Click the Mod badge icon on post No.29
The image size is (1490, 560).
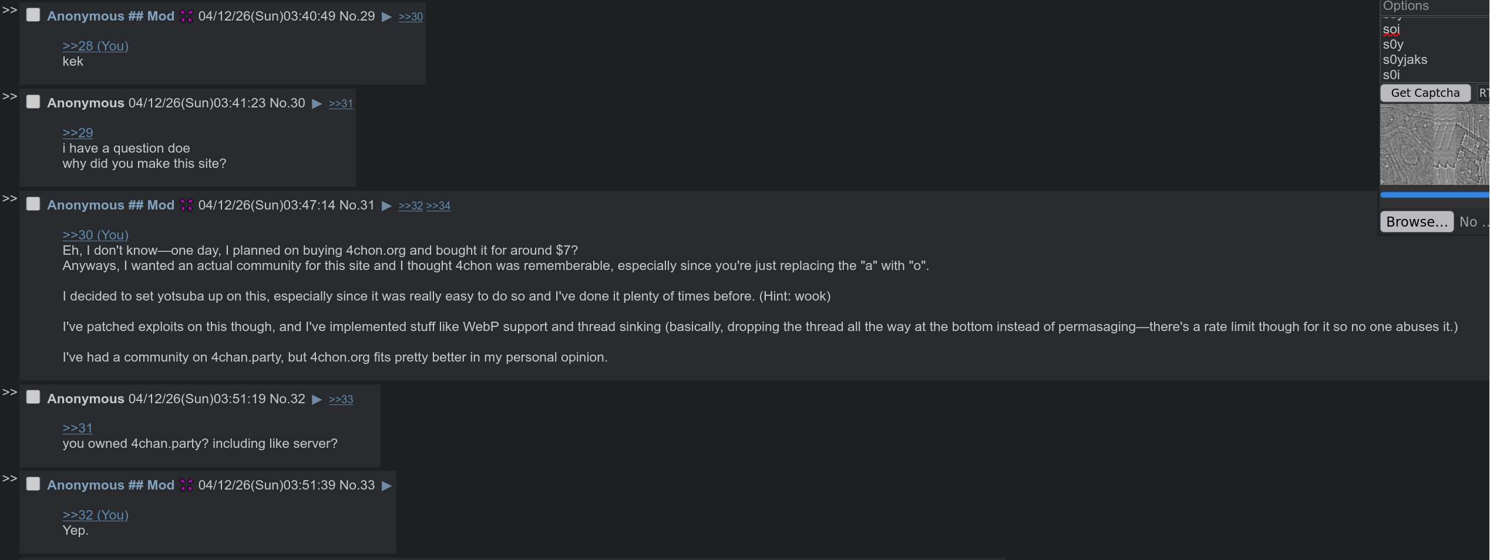point(186,16)
